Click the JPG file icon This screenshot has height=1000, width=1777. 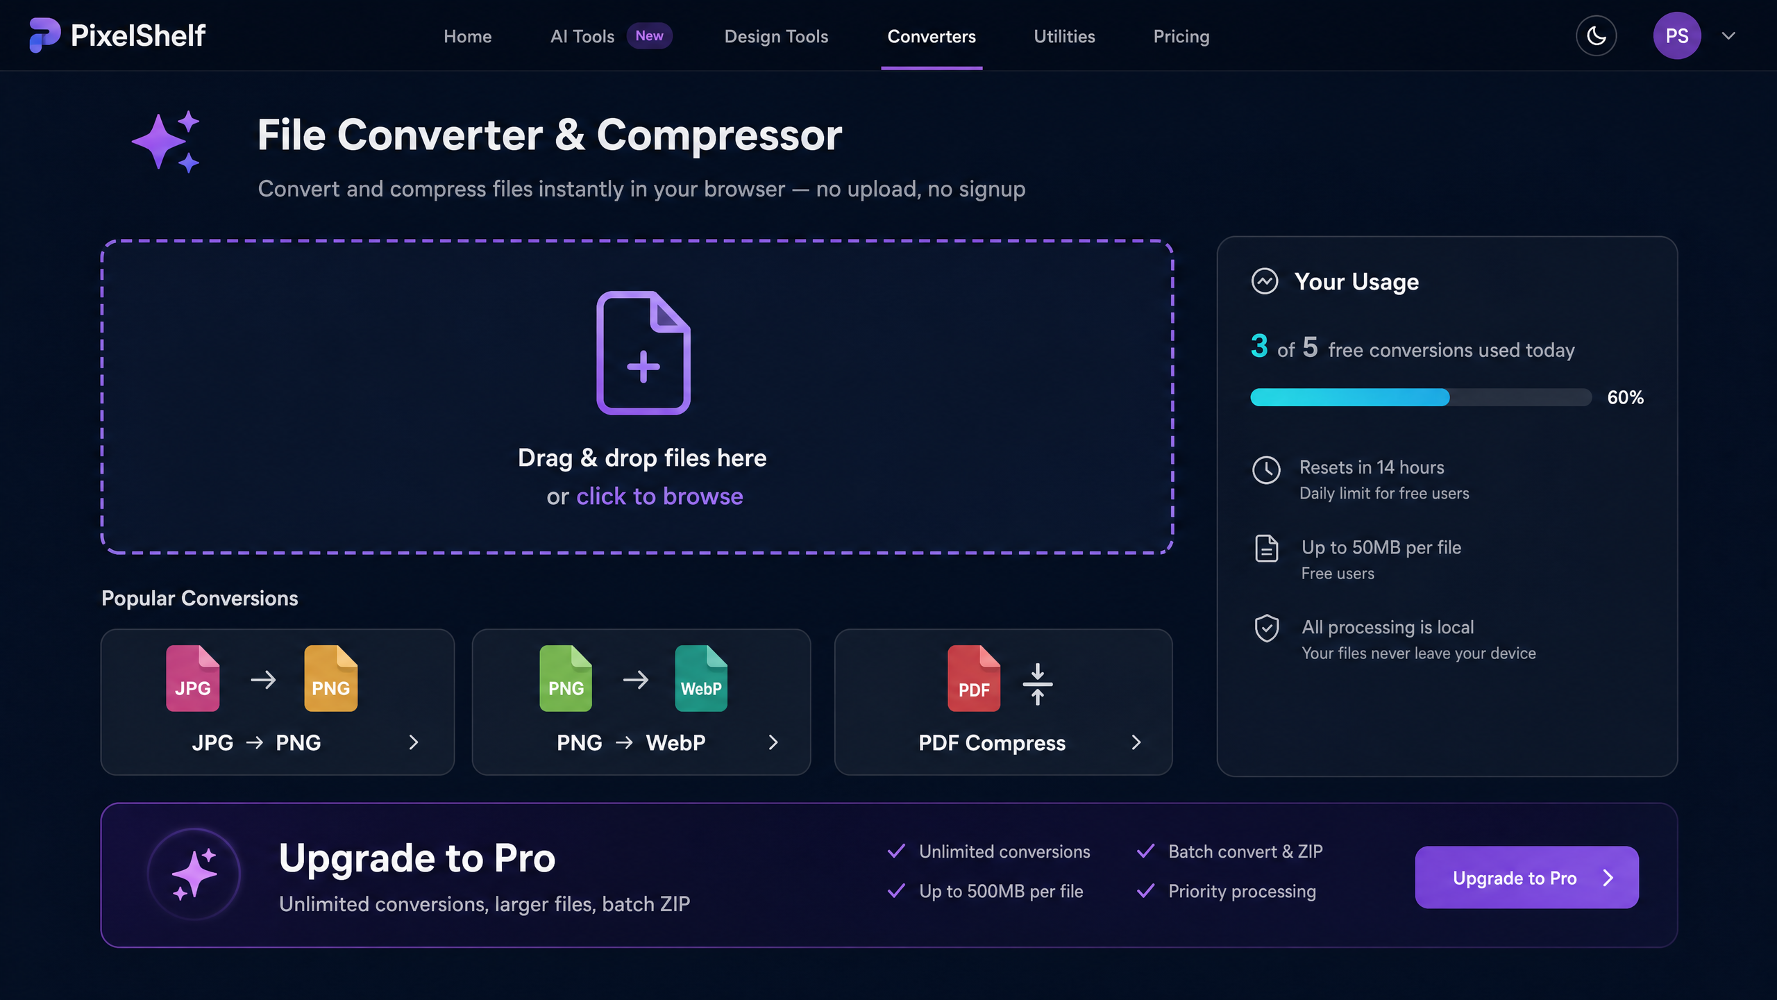point(192,678)
